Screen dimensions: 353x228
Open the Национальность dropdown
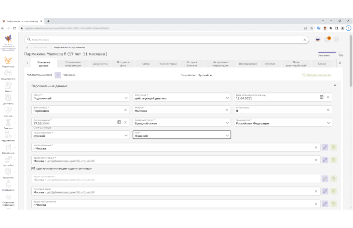(x=81, y=135)
